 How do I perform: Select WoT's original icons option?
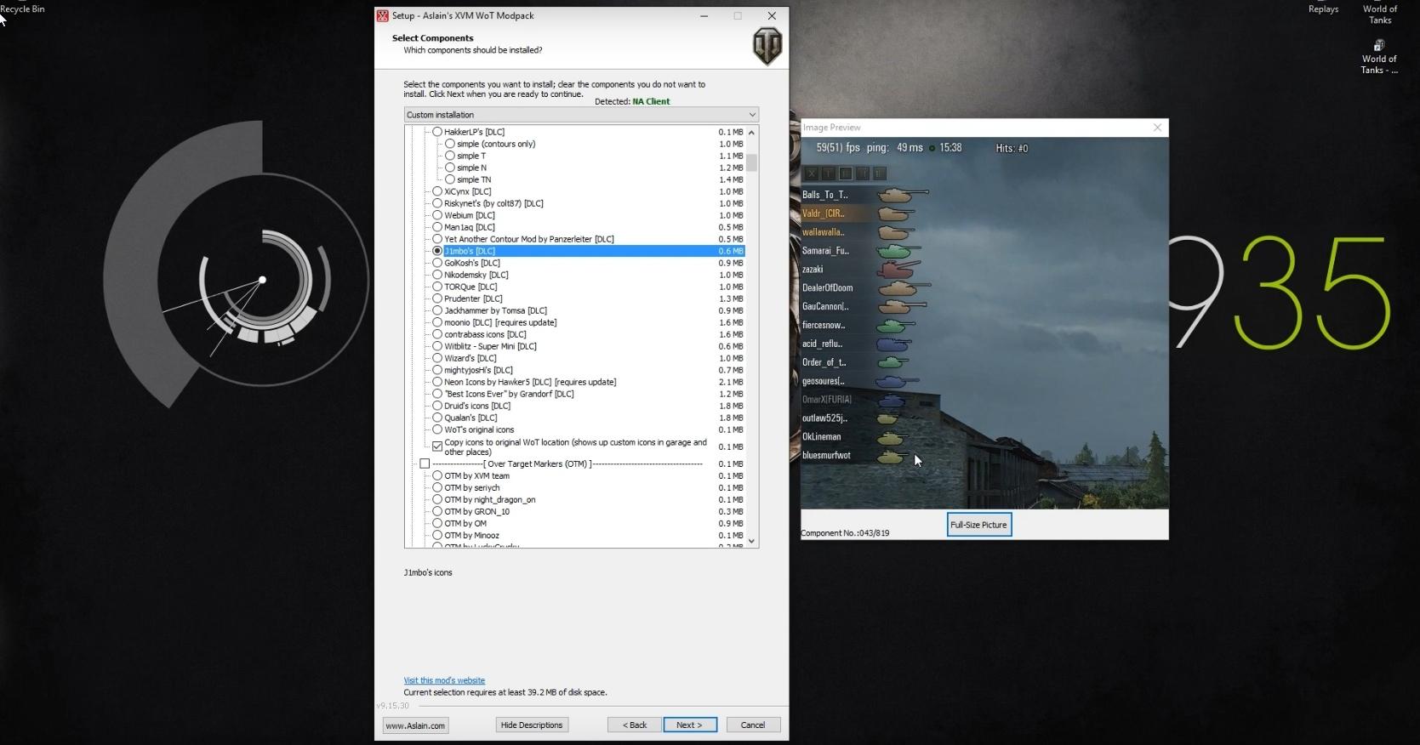[x=437, y=429]
